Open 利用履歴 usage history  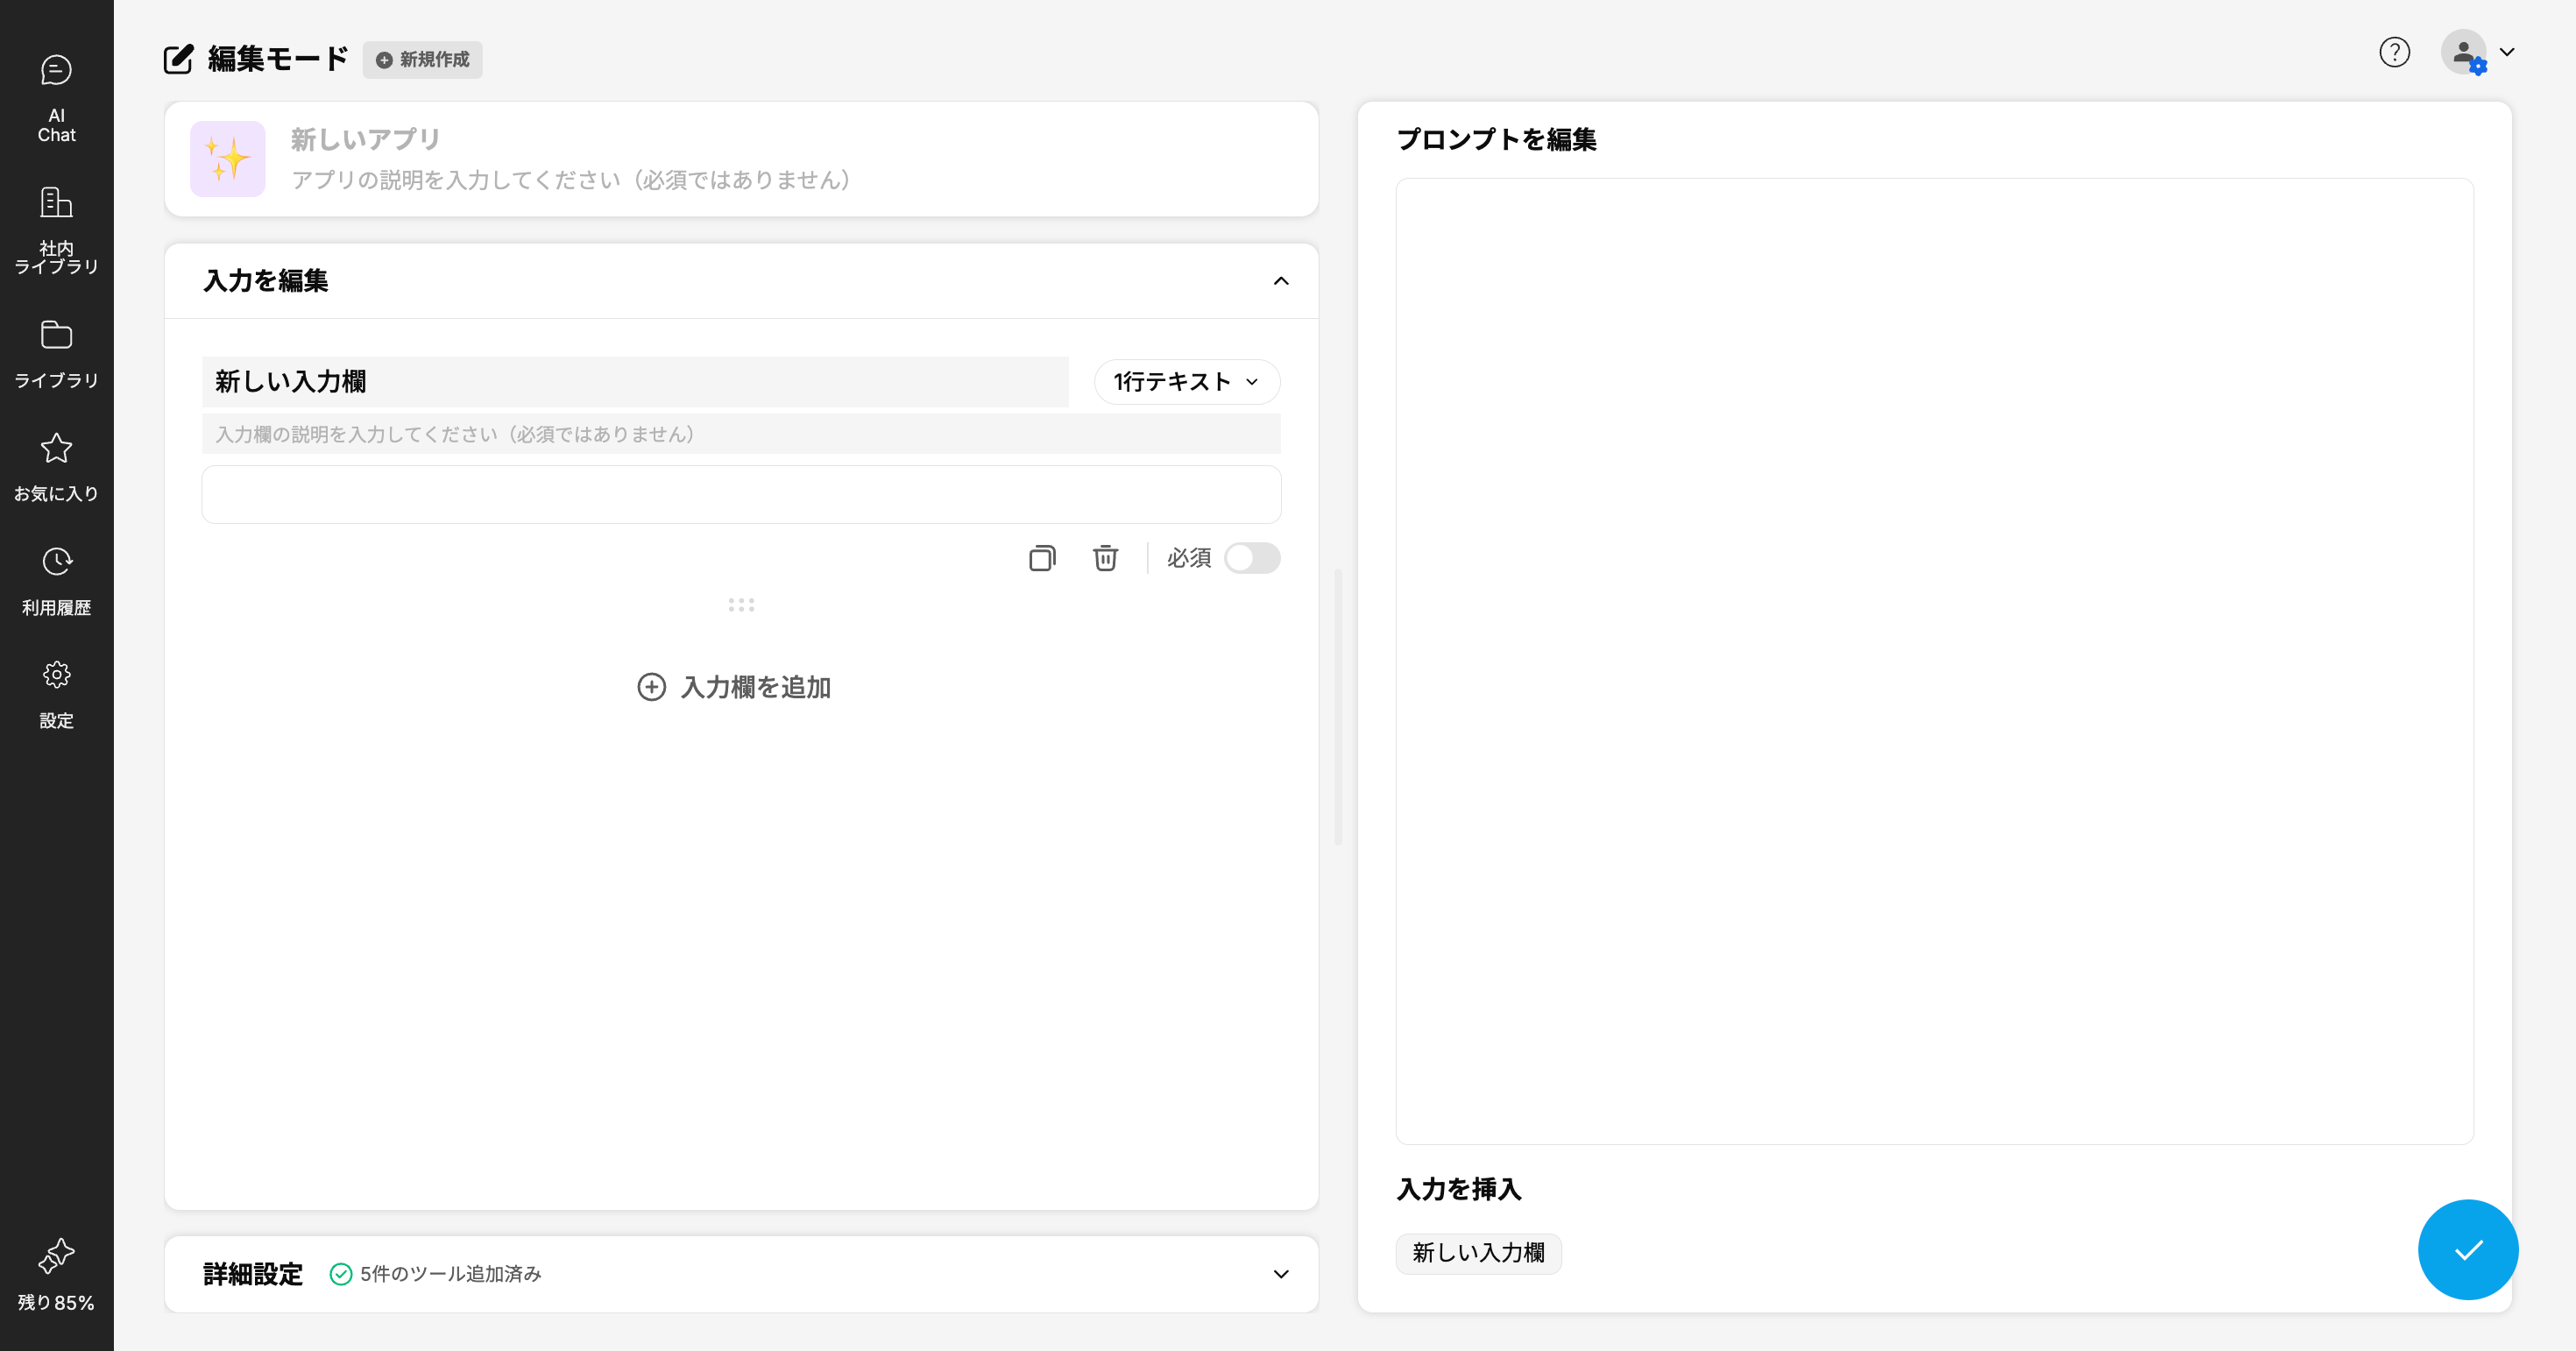56,580
